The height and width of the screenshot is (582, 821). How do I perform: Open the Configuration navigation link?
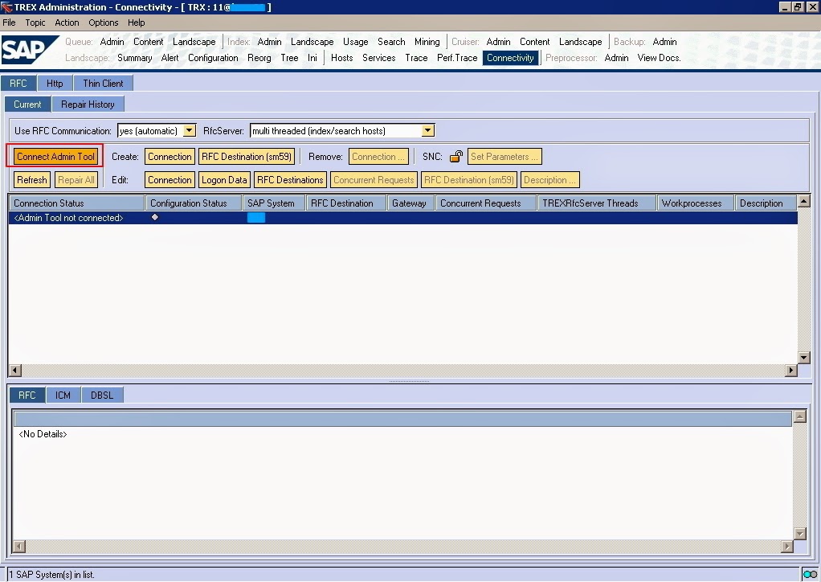[x=213, y=58]
